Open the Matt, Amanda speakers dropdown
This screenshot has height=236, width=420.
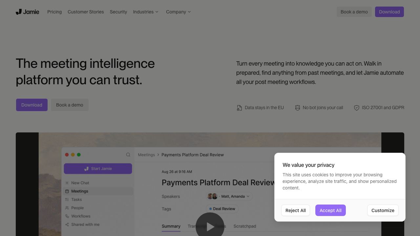click(x=229, y=196)
